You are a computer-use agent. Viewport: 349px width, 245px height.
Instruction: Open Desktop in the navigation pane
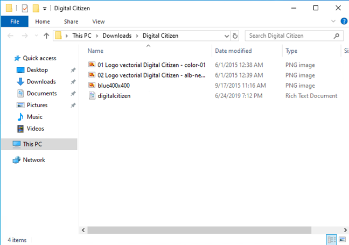37,70
